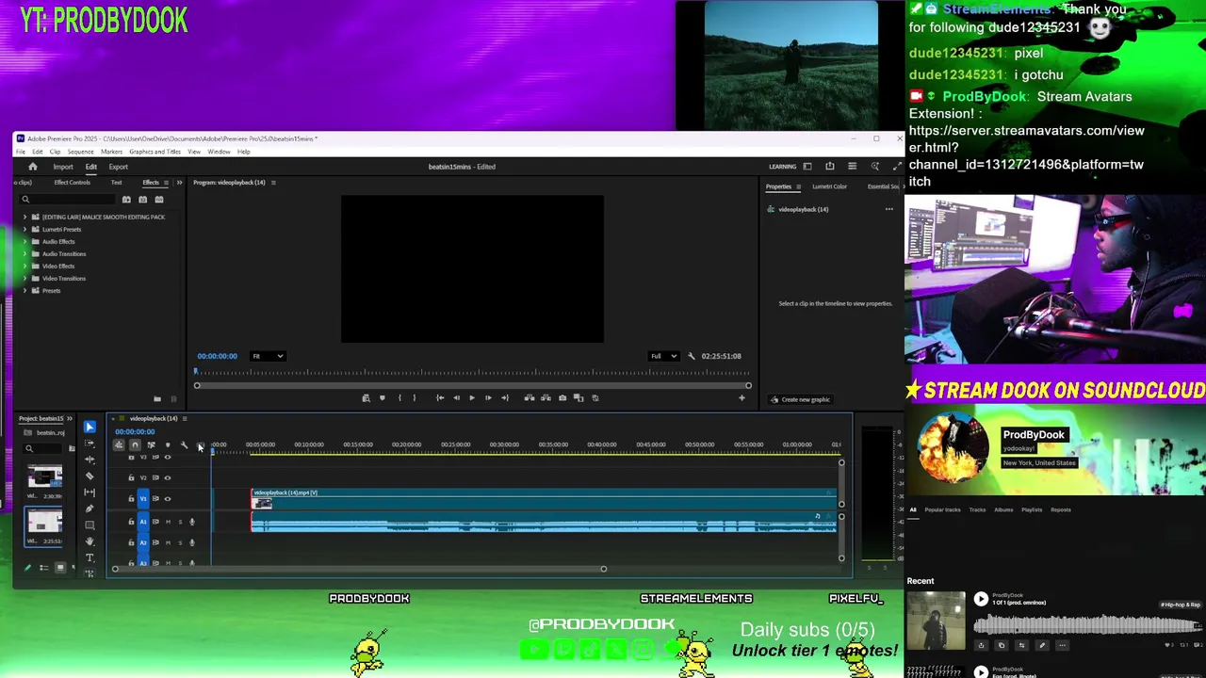Open Workspaces icon in header
The width and height of the screenshot is (1206, 678).
[x=807, y=167]
